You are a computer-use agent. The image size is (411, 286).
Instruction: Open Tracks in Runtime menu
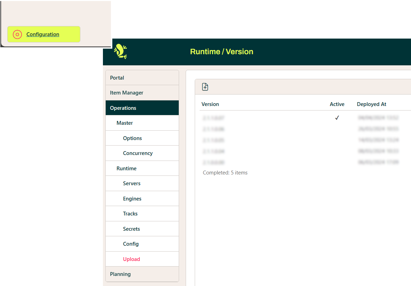pyautogui.click(x=130, y=214)
